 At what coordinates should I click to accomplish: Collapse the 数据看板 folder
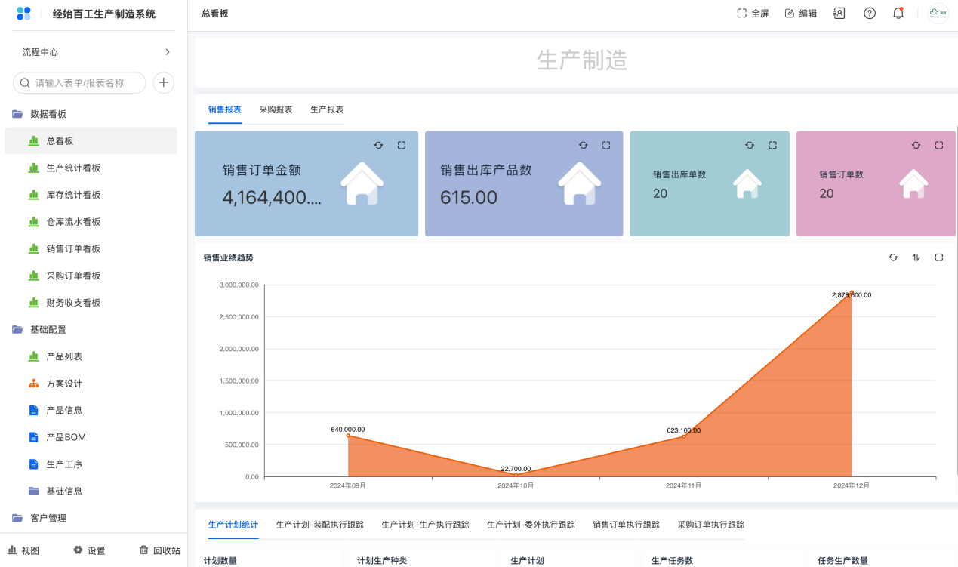point(17,114)
